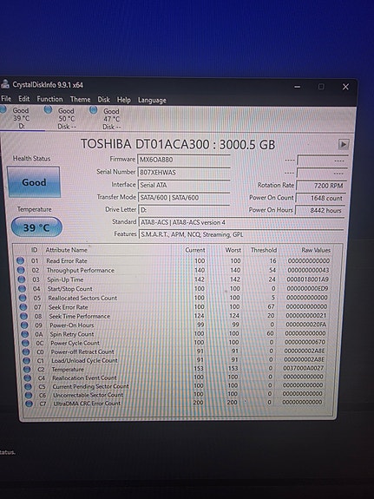
Task: Click the Power On Hours value box
Action: point(320,210)
